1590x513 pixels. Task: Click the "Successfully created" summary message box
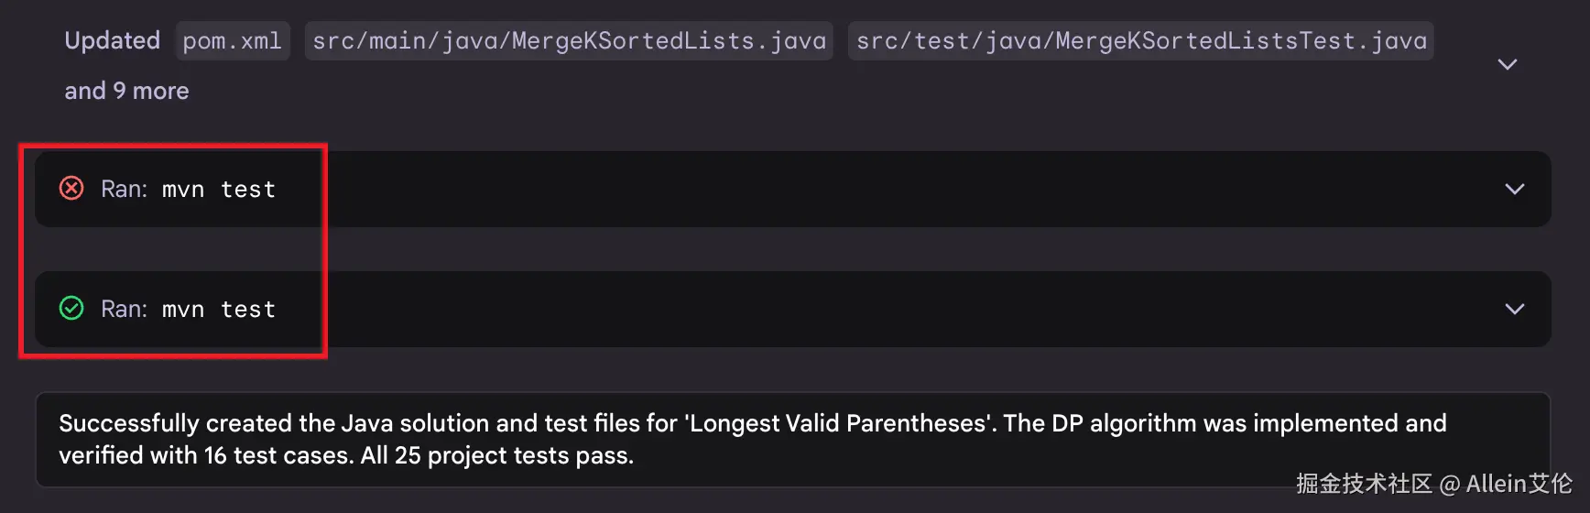(x=791, y=440)
